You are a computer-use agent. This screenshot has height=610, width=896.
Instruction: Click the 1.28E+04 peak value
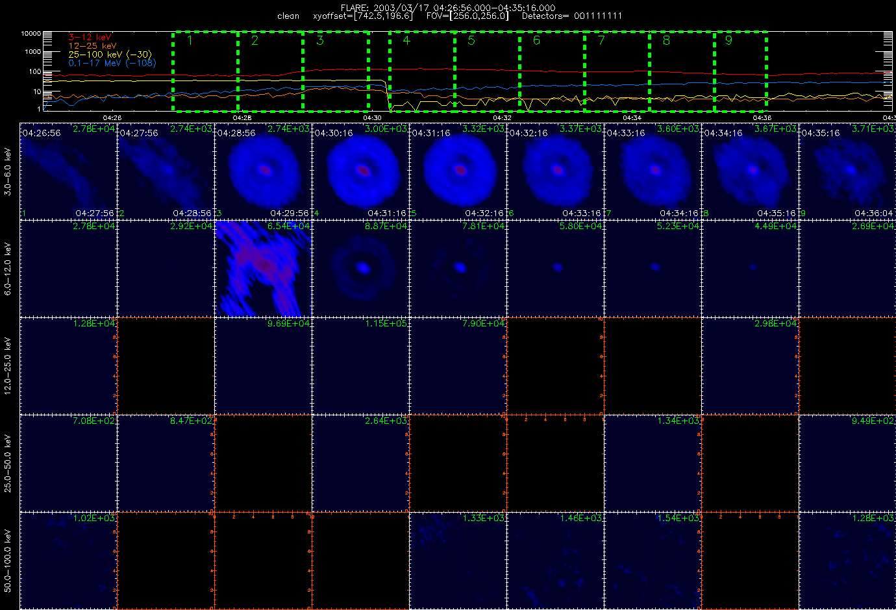[94, 323]
